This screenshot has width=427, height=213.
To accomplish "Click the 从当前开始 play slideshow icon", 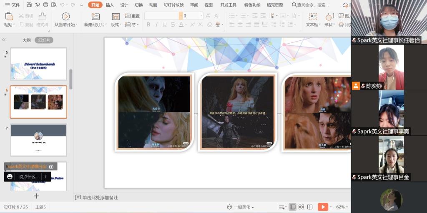I will tap(65, 16).
